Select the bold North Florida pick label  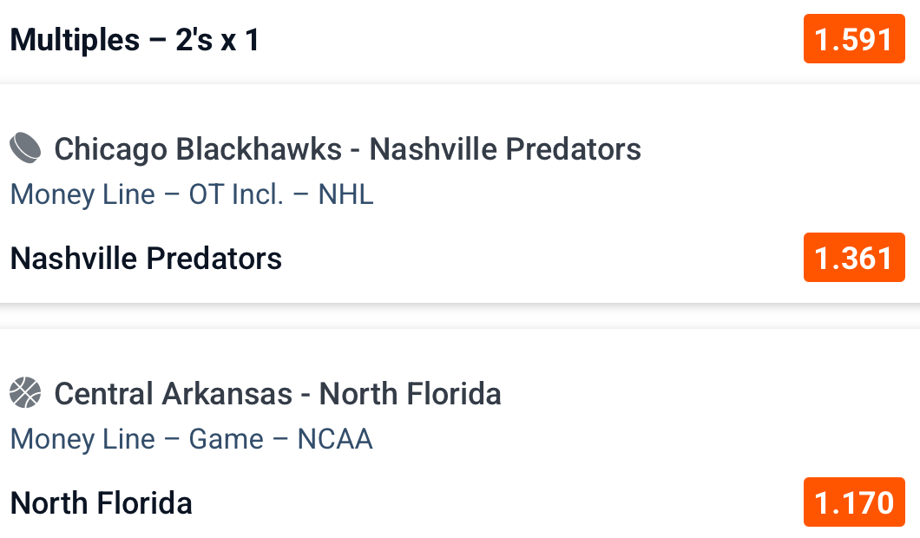[x=102, y=503]
